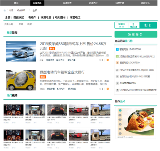Viewport: 160px width, 151px height.
Task: Click the rank 2 green number badge
Action: click(x=117, y=56)
